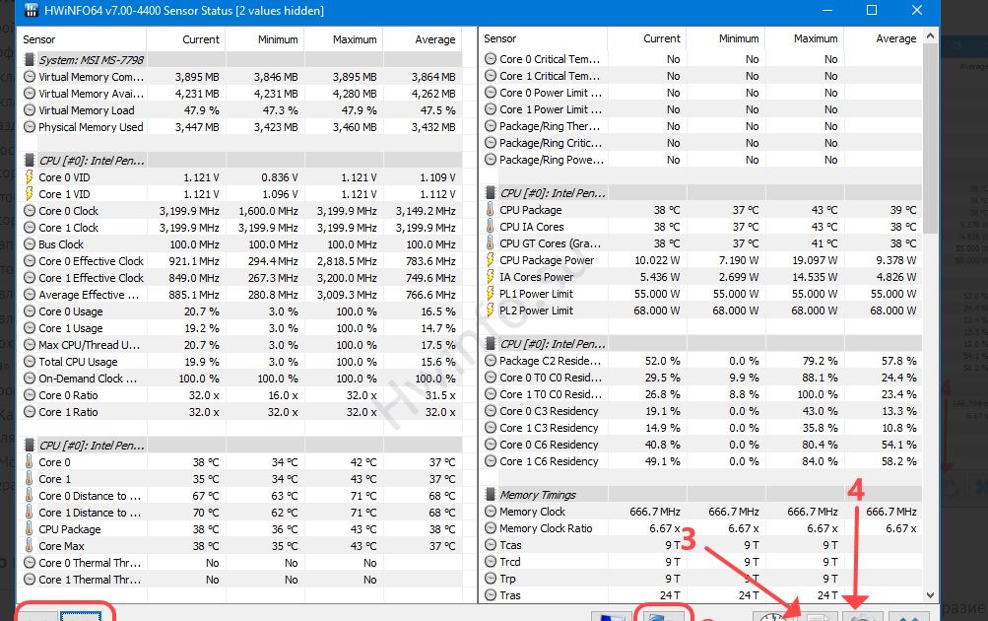Click the thermometer icon beside Core 0 Distance to

pos(29,496)
